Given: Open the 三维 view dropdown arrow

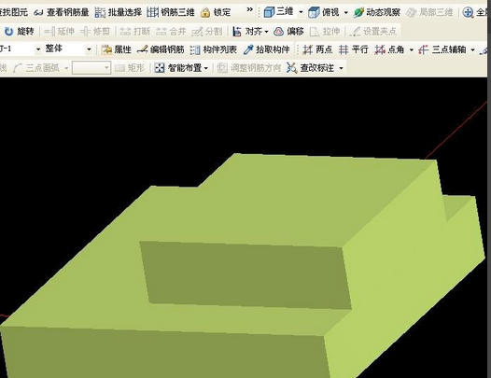Looking at the screenshot, I should tap(301, 12).
